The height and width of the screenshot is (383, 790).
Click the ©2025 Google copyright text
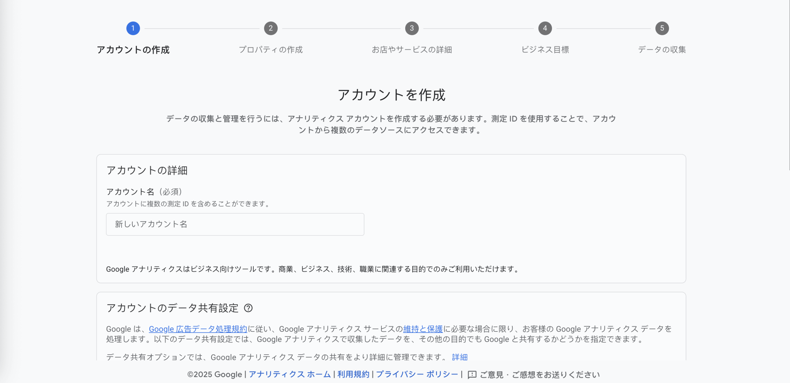214,374
